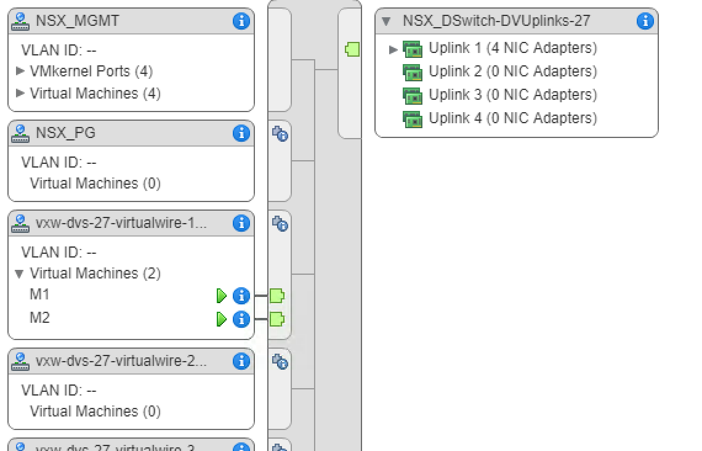The width and height of the screenshot is (702, 451).
Task: Open info for NSX_DSwitch-DVUplinks-27
Action: 645,21
